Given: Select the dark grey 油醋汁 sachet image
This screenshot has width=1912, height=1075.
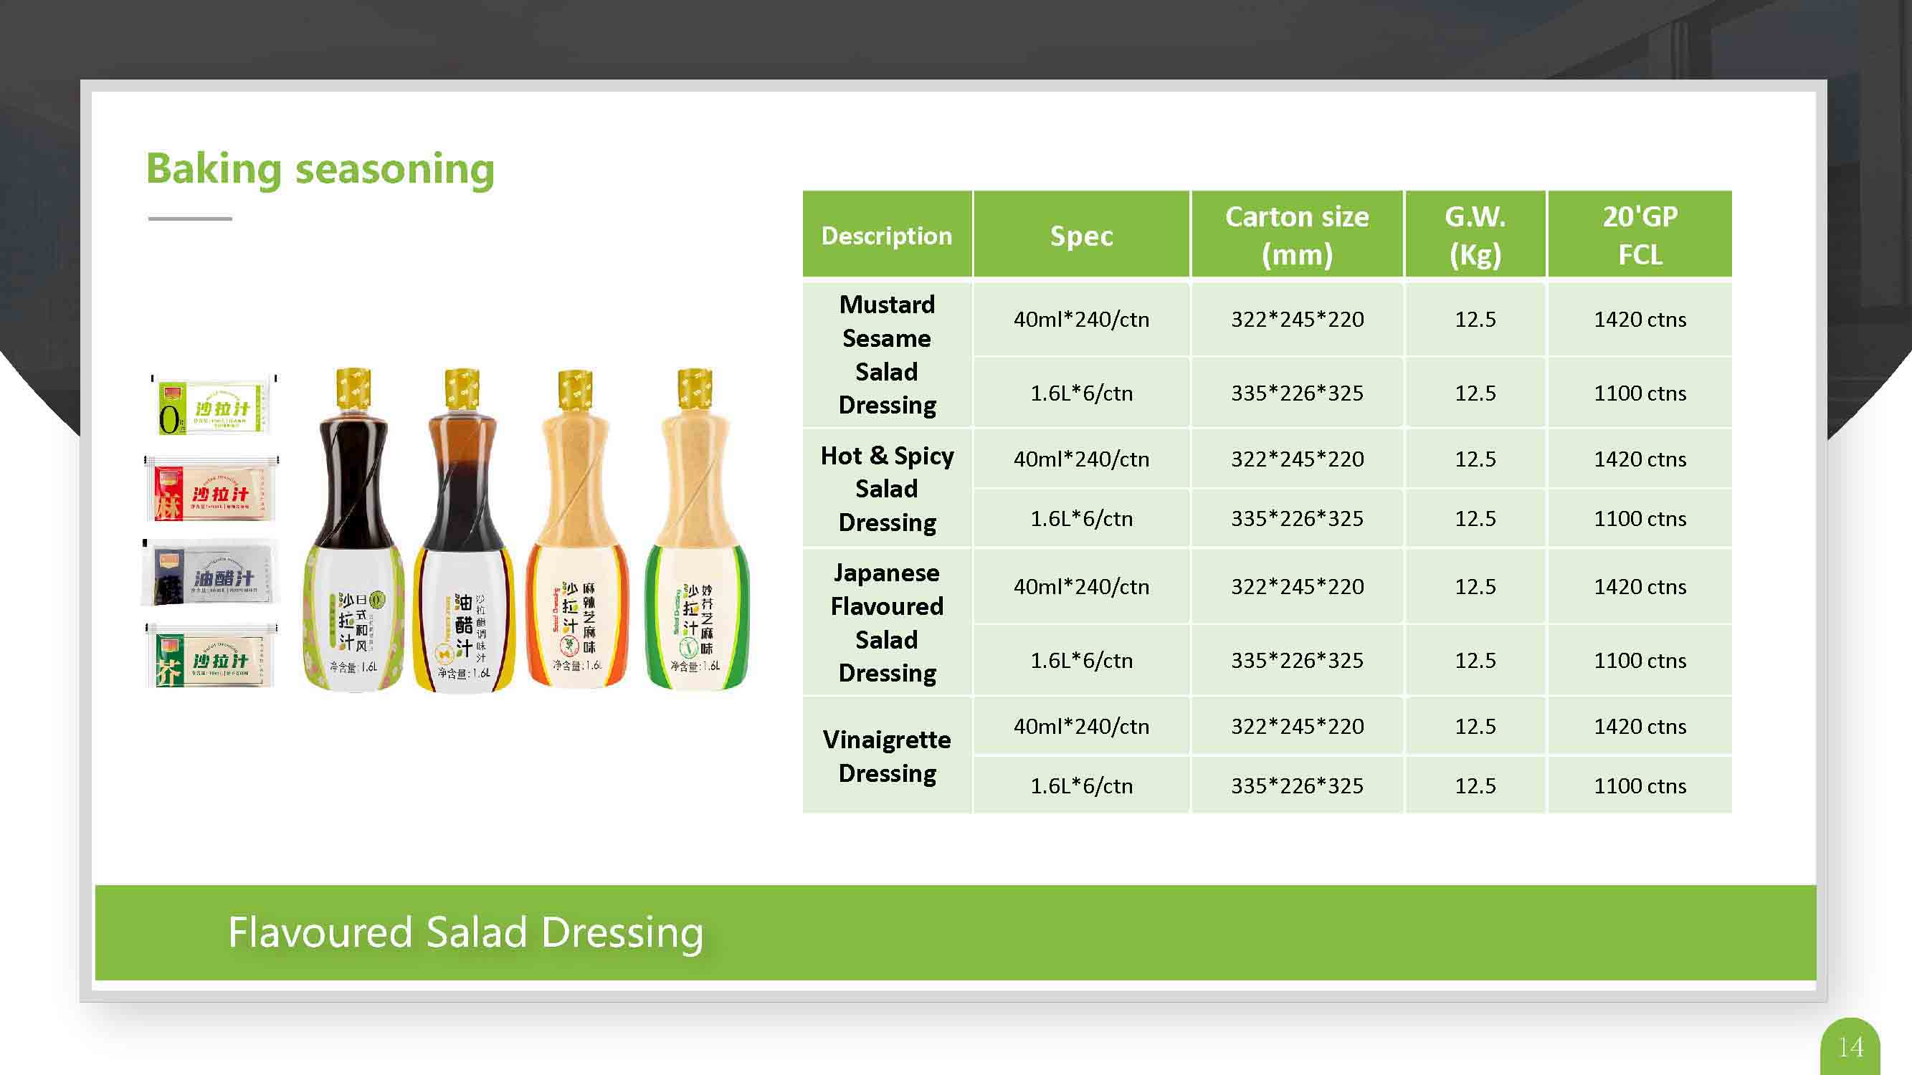Looking at the screenshot, I should coord(210,573).
